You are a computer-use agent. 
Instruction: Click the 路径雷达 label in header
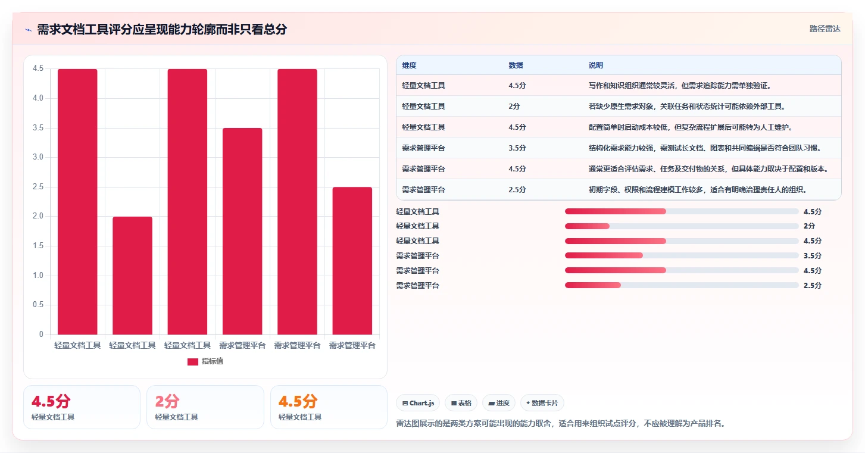coord(825,29)
